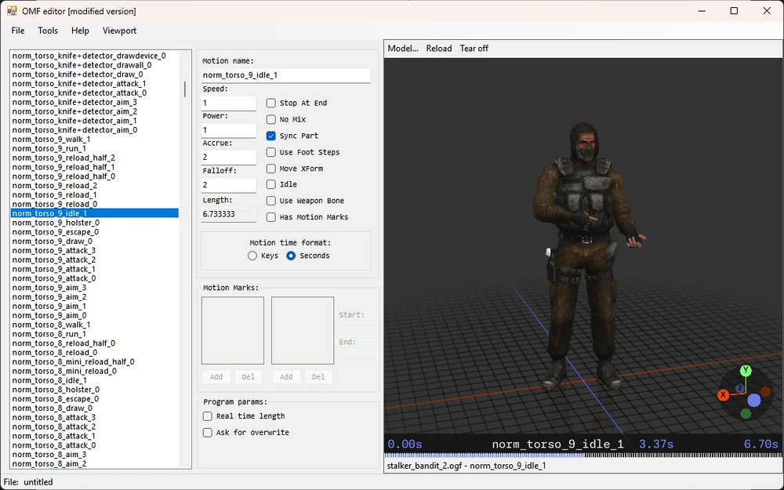Select norm_torso_9_aim_0 motion
This screenshot has height=490, width=784.
pyautogui.click(x=95, y=315)
